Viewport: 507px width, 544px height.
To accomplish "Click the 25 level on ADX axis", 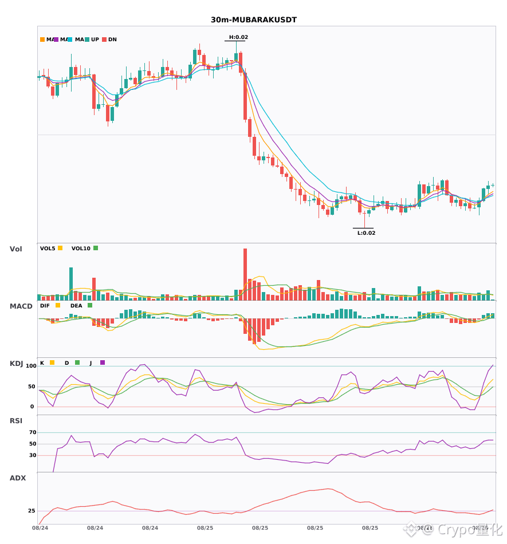I will point(32,511).
